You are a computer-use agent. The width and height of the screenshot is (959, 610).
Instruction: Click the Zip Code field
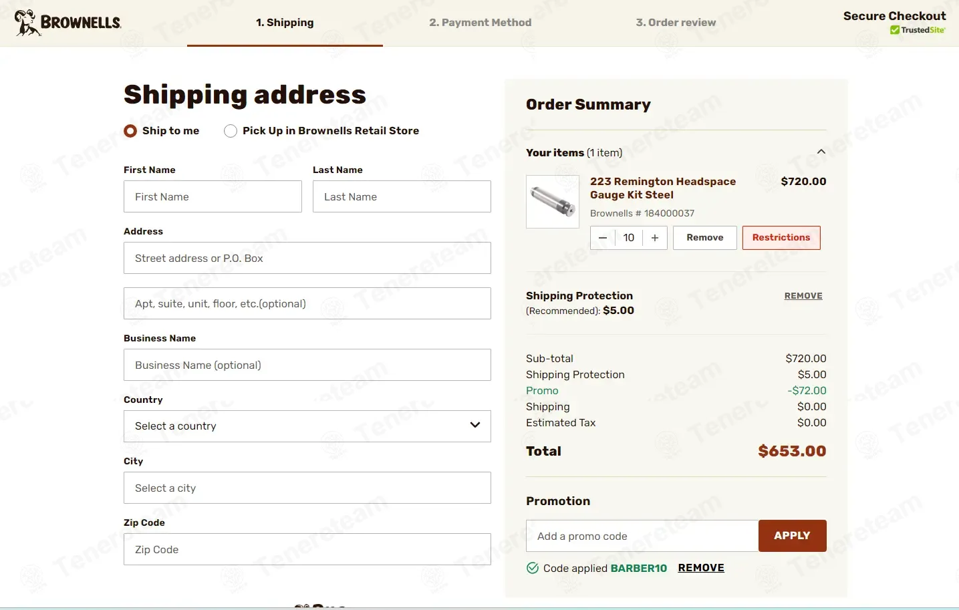307,549
